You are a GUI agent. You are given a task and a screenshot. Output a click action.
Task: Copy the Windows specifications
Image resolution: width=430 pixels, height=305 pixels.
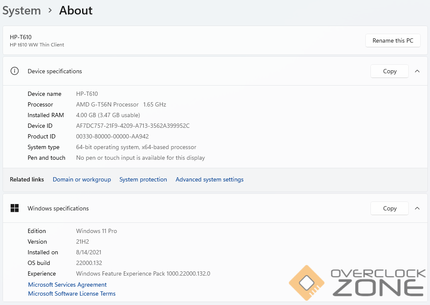(389, 208)
